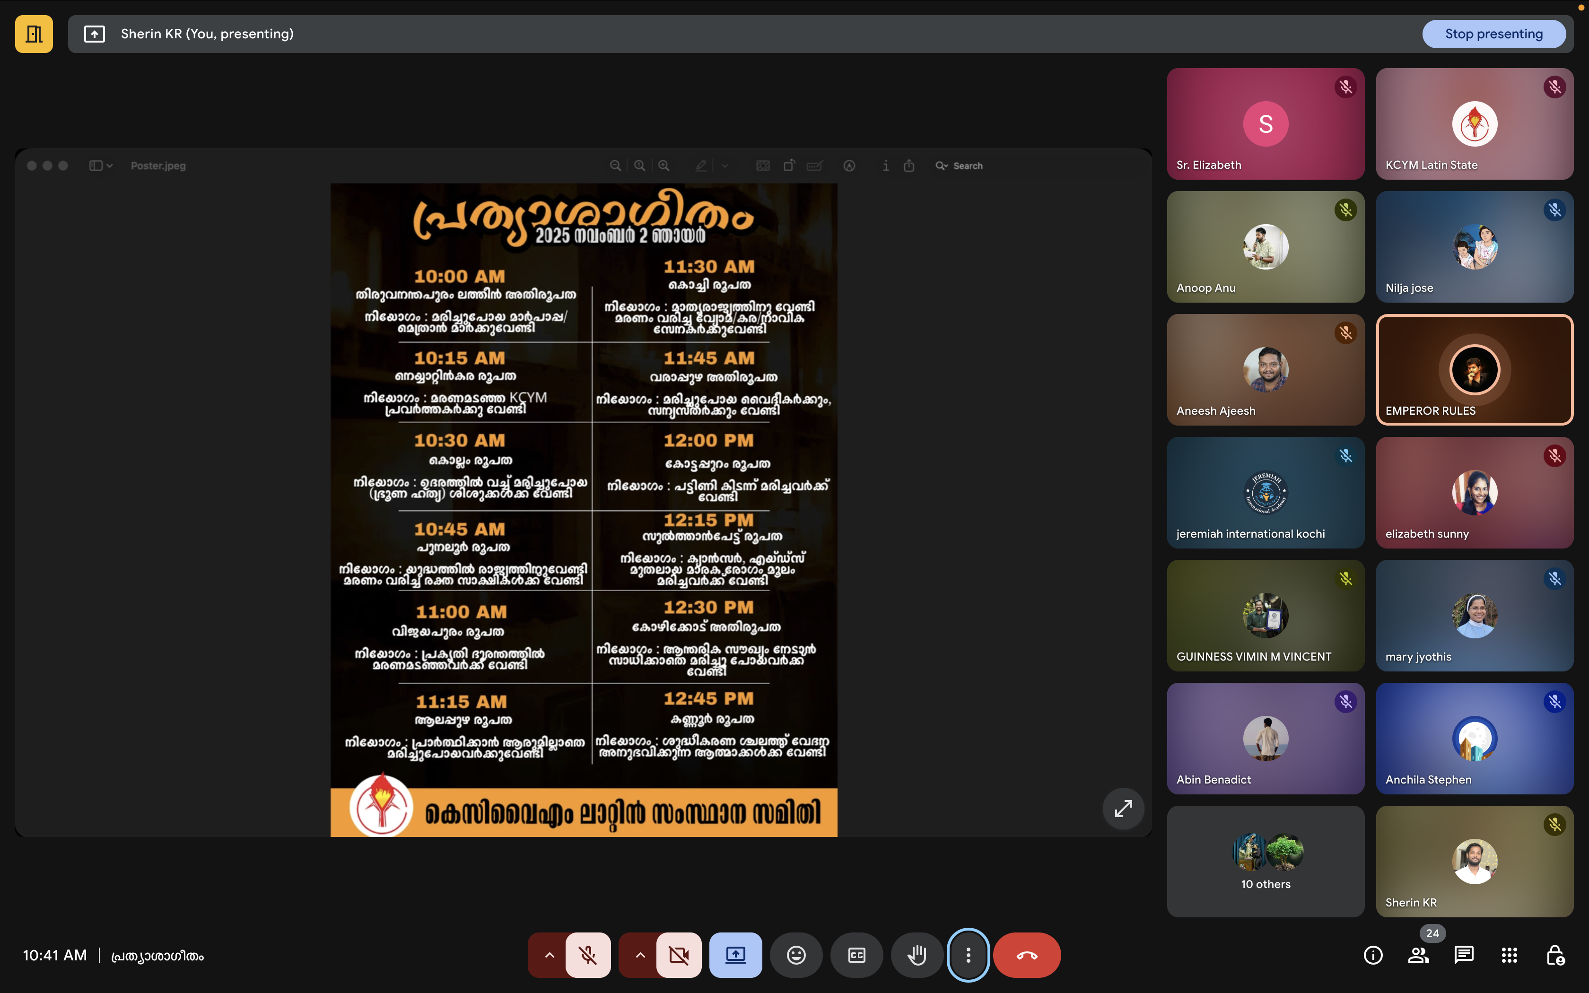Raise your hand
1589x993 pixels.
pyautogui.click(x=917, y=955)
